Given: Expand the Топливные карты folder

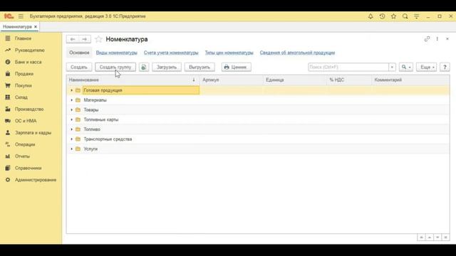Looking at the screenshot, I should click(x=71, y=119).
